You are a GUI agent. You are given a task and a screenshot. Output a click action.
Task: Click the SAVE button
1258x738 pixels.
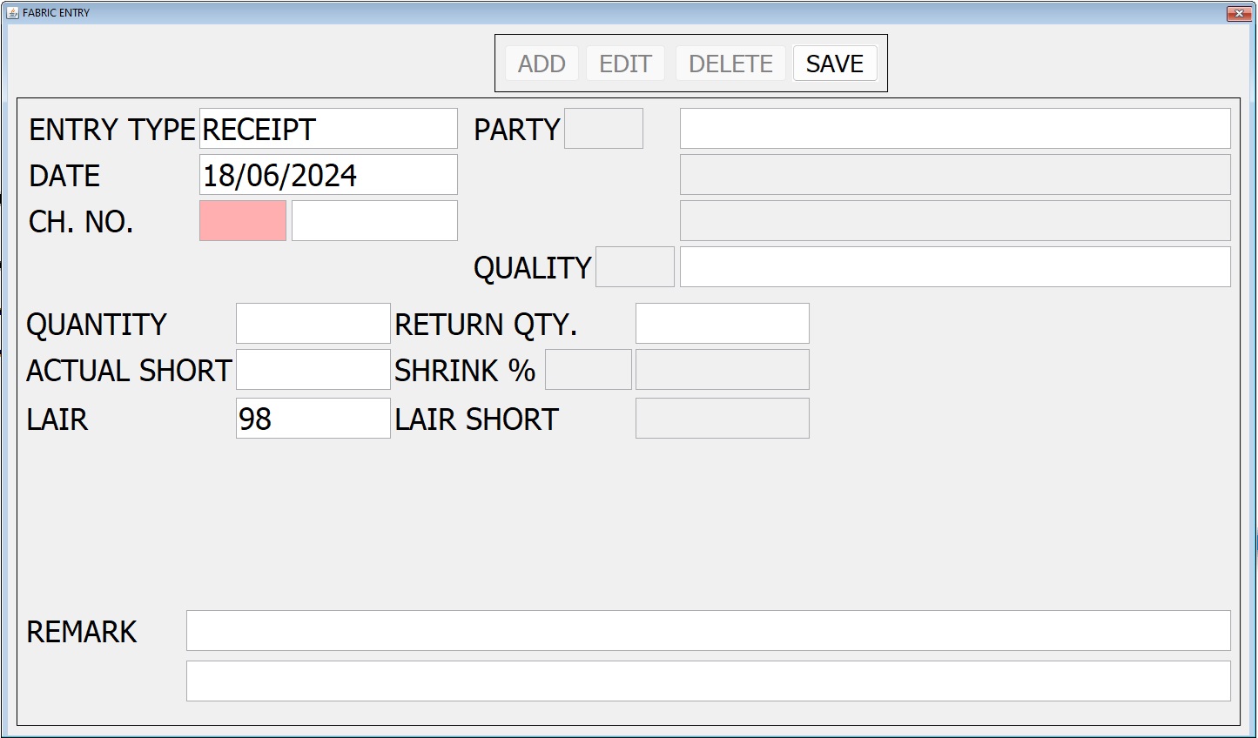[834, 64]
